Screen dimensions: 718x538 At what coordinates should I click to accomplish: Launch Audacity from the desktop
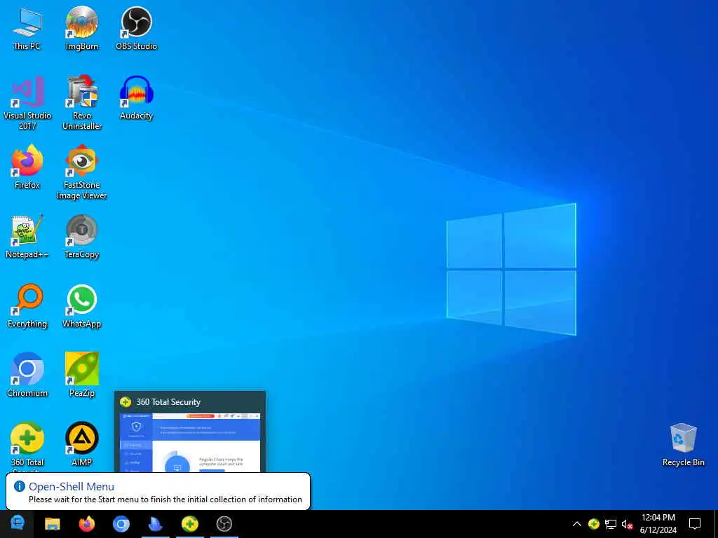coord(136,98)
